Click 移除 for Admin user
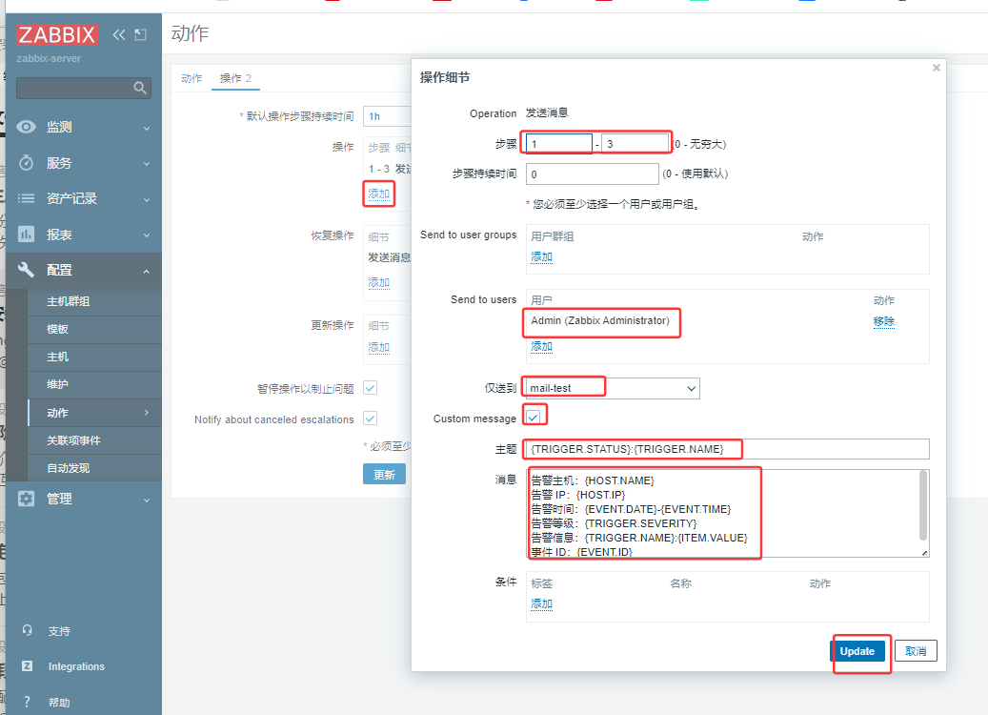The image size is (988, 715). coord(883,321)
